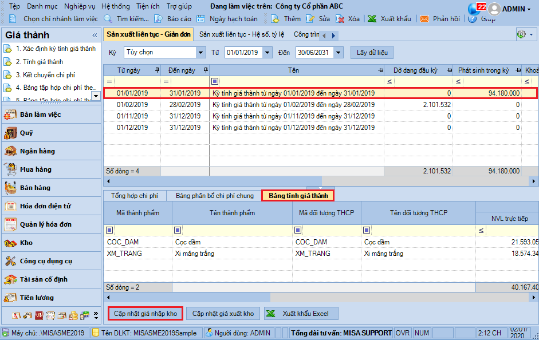Click the Xóa (delete) toolbar icon
The image size is (539, 340).
click(340, 19)
